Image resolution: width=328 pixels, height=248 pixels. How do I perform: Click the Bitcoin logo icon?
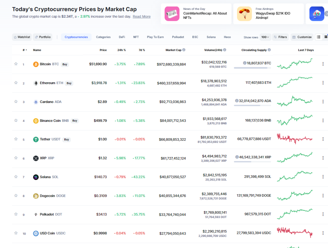[x=36, y=64]
